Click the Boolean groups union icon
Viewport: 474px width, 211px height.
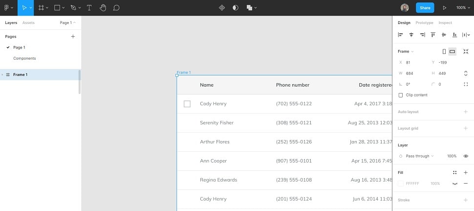click(x=249, y=8)
